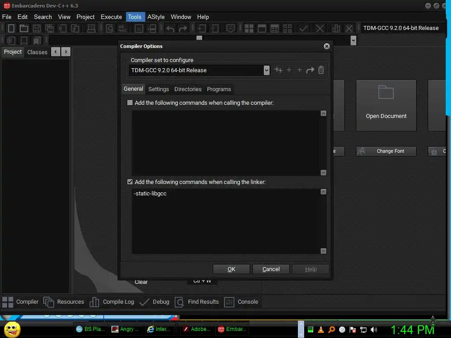Switch to BS.Player in the taskbar
Image resolution: width=451 pixels, height=338 pixels.
91,329
